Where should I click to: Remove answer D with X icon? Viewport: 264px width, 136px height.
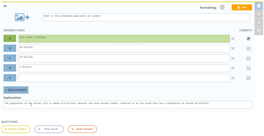pos(233,68)
